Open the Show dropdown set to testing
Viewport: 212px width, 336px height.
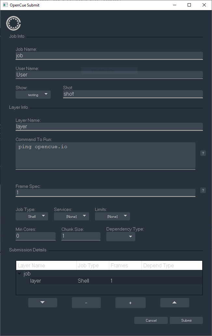(33, 95)
